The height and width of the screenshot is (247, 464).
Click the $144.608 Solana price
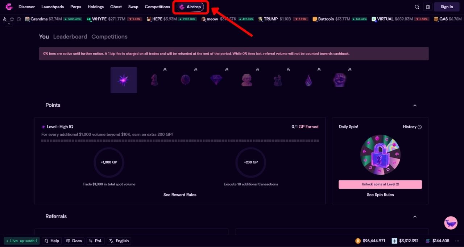point(441,241)
